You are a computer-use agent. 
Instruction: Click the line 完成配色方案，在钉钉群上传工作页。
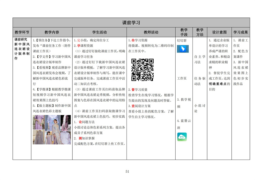click(x=100, y=144)
